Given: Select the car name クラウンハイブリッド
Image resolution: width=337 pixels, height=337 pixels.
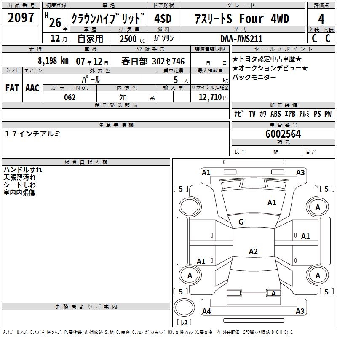Looking at the screenshot, I should pos(108,19).
